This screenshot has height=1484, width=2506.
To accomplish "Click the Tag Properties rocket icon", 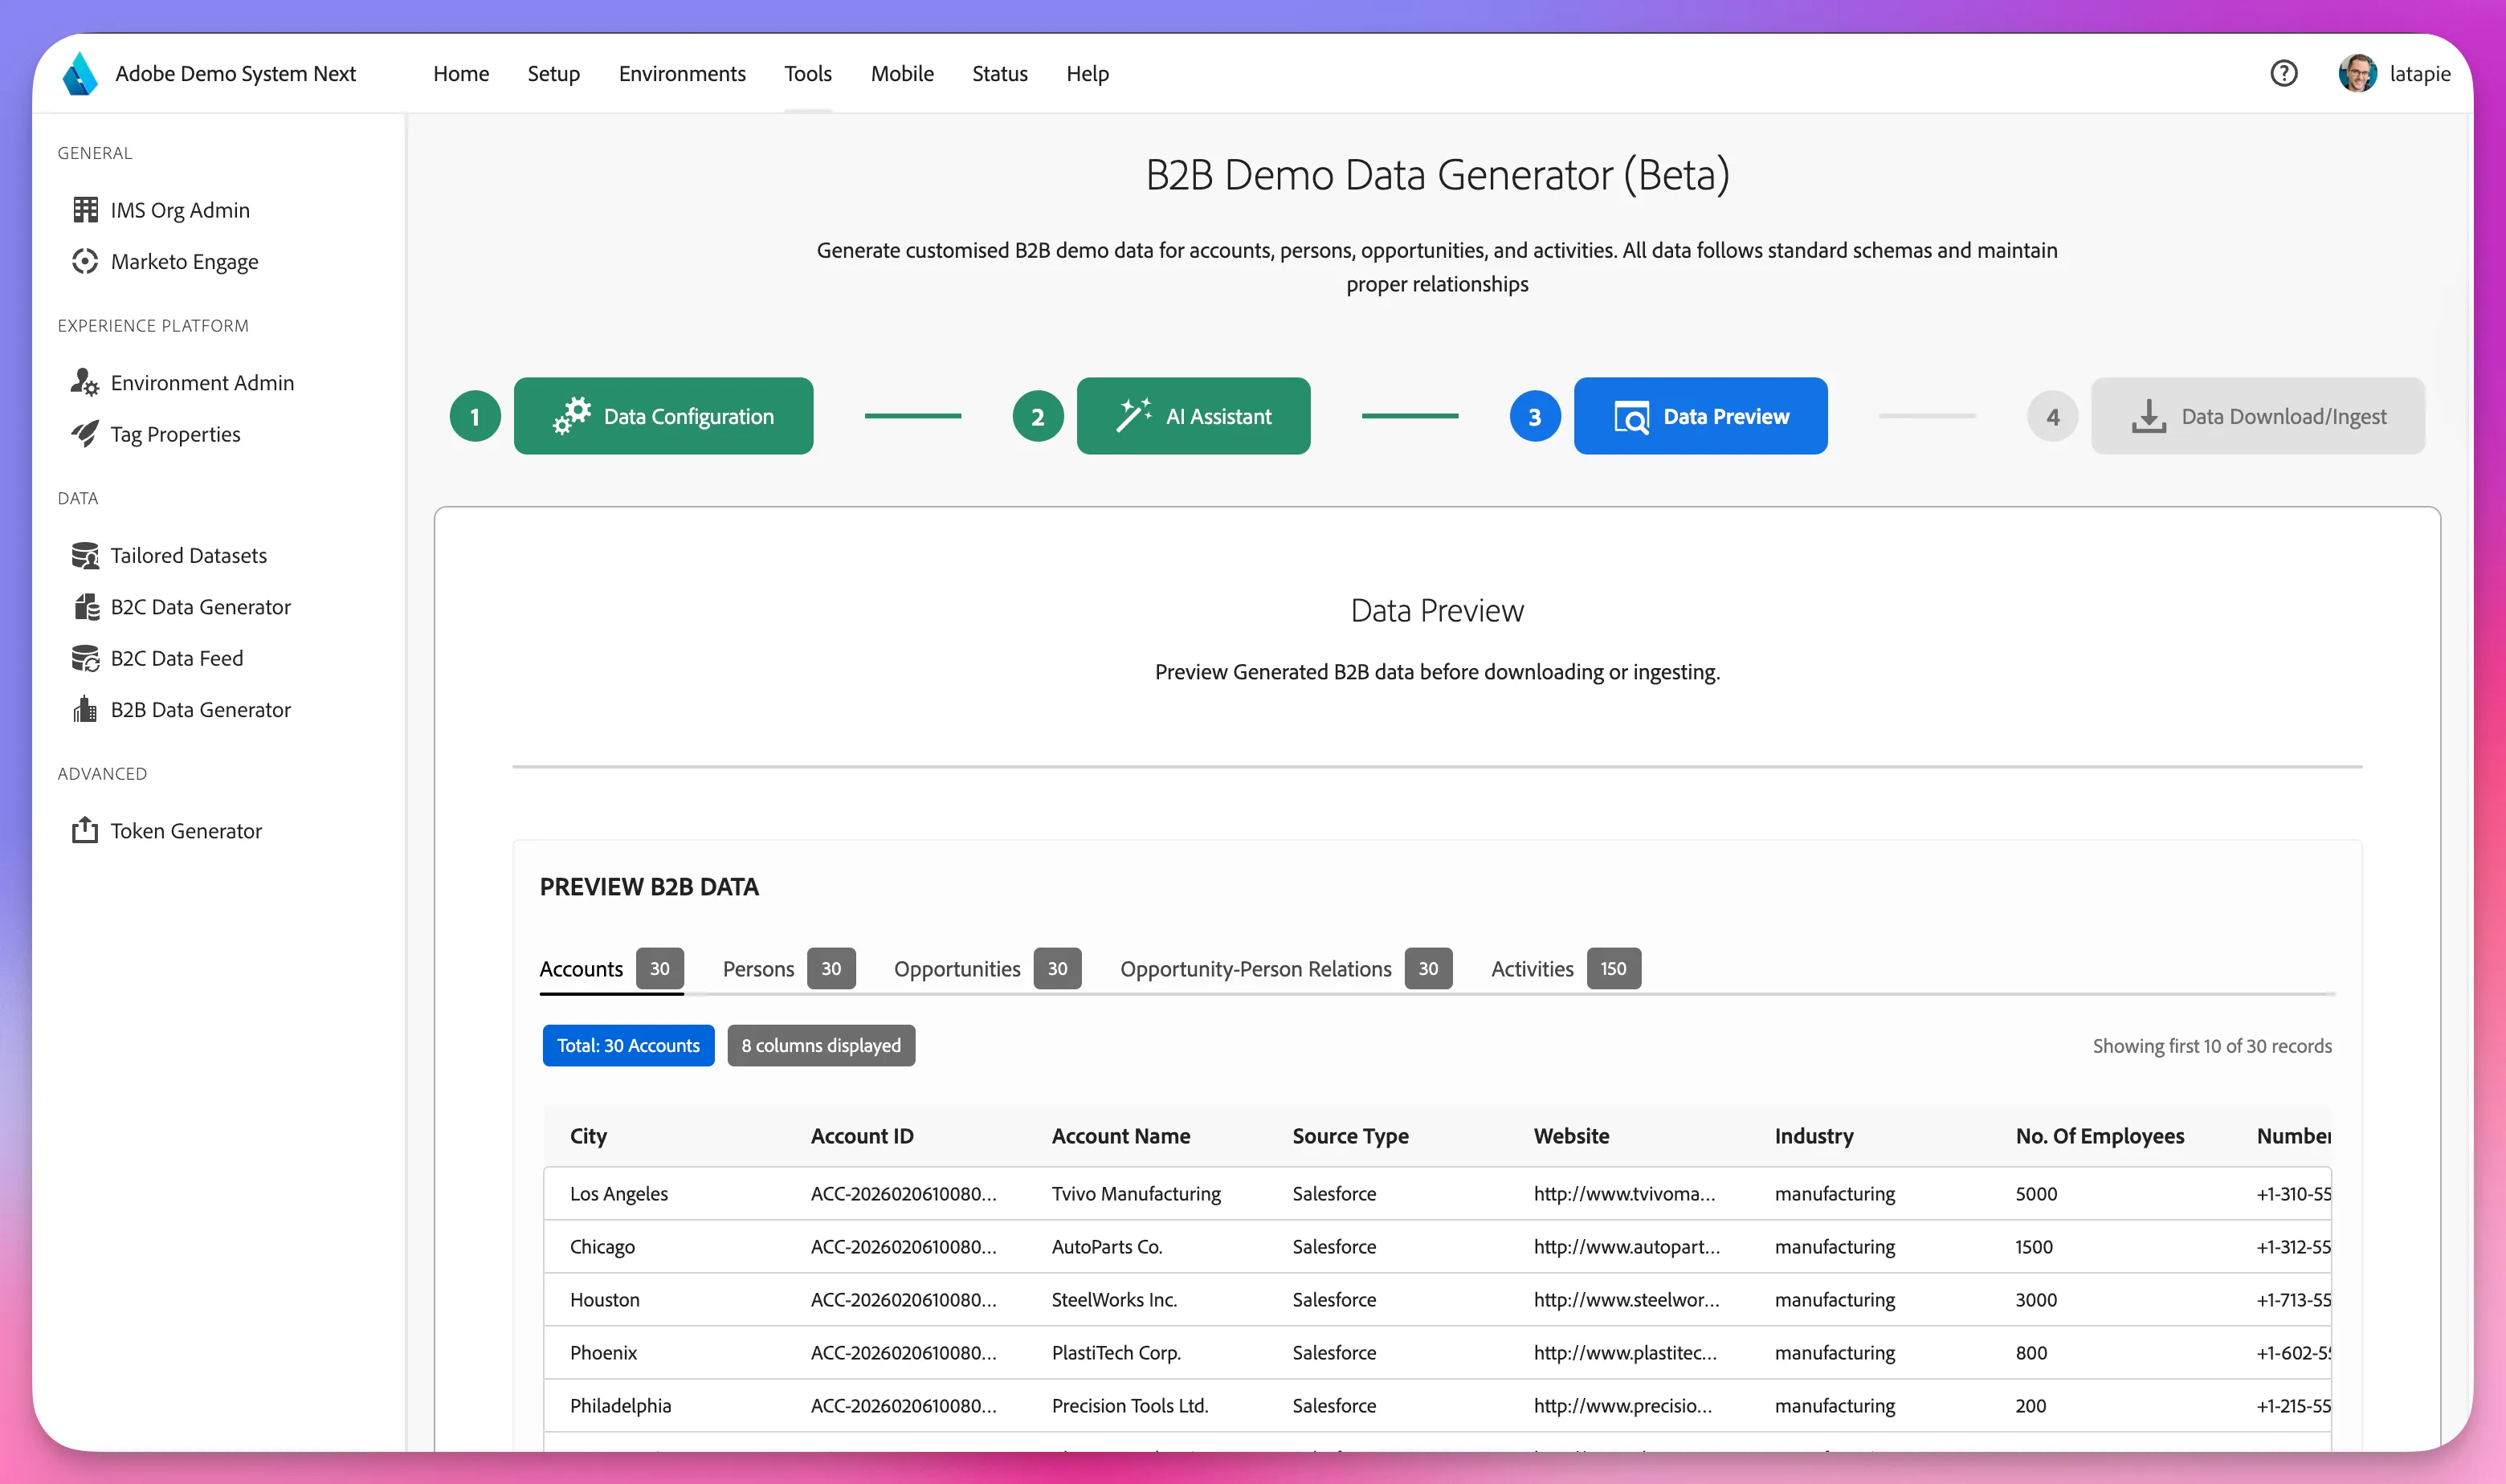I will [x=85, y=434].
